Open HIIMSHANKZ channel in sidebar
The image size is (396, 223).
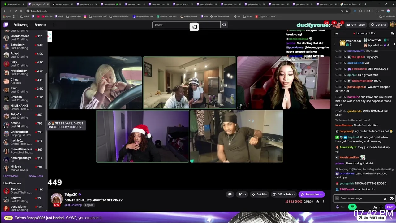(x=23, y=107)
